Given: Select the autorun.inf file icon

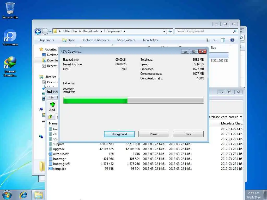Looking at the screenshot, I should [50, 154].
